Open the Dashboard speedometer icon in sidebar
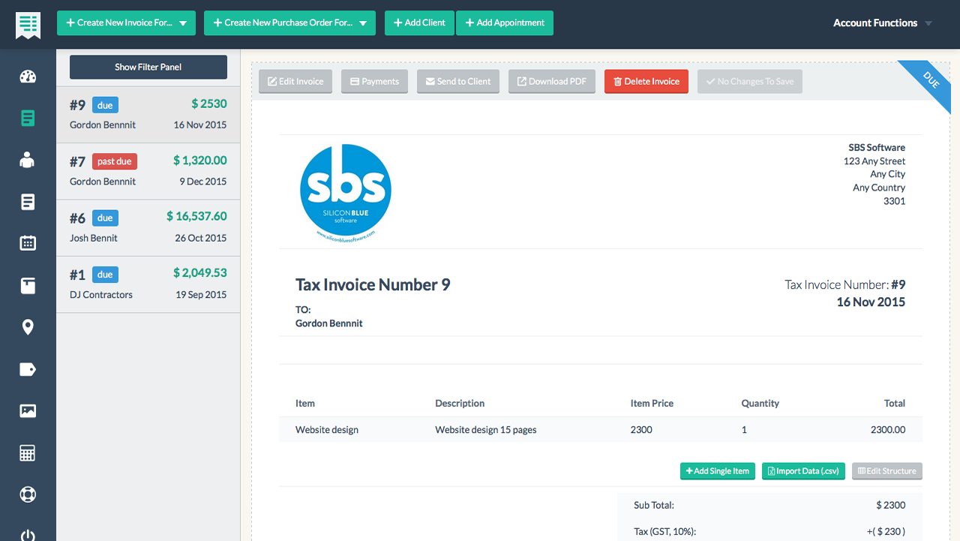The width and height of the screenshot is (960, 541). coord(28,77)
